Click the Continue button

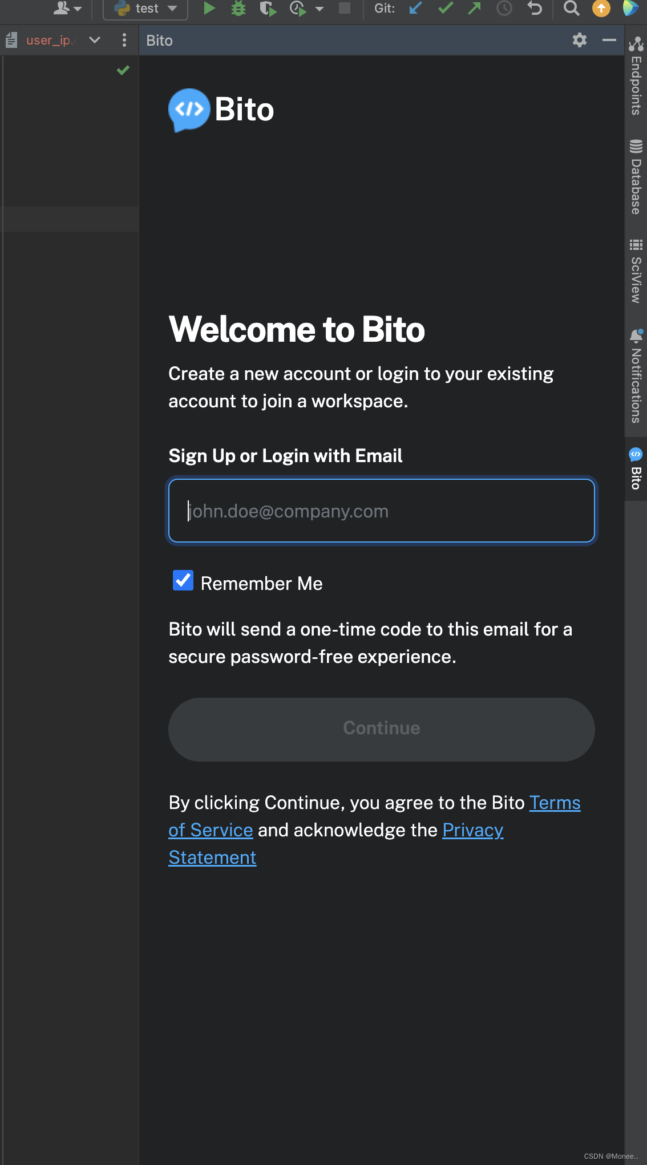(381, 729)
